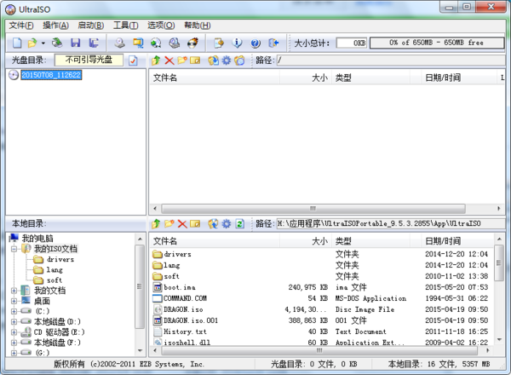Click the globe add icon in local toolbar
The height and width of the screenshot is (375, 511).
[x=213, y=223]
